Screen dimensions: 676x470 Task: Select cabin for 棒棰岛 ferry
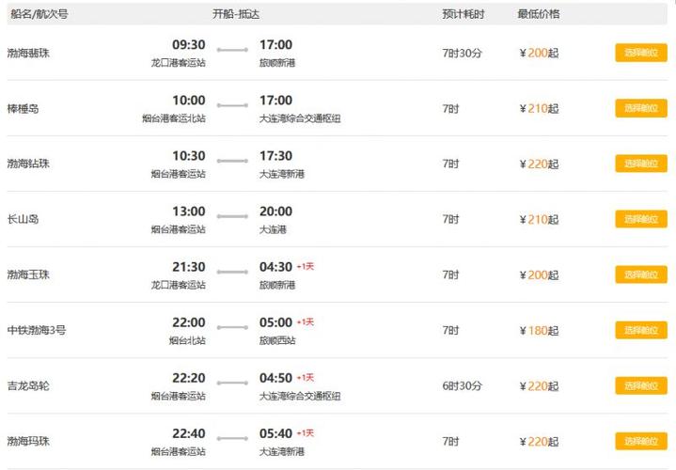641,108
